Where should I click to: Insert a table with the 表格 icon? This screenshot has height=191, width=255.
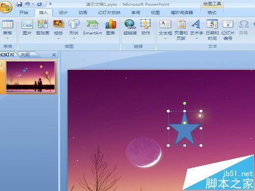tap(8, 24)
